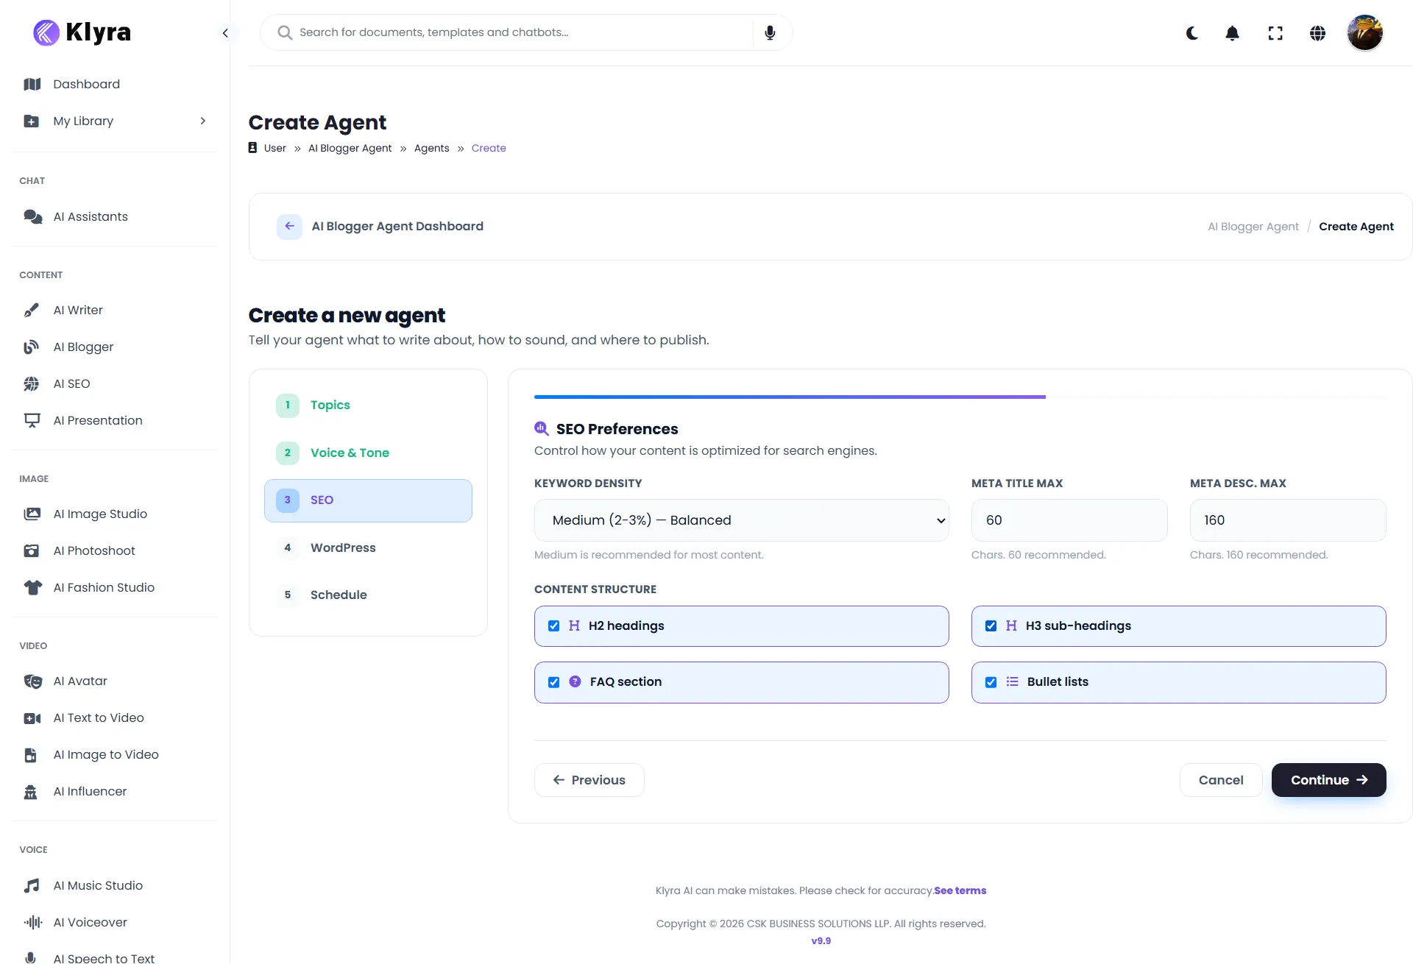Image resolution: width=1413 pixels, height=964 pixels.
Task: Expand the My Library submenu arrow
Action: [x=203, y=121]
